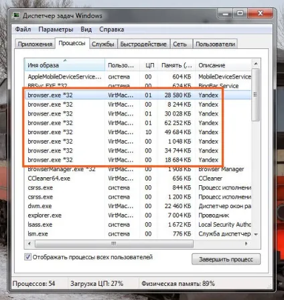Close the Task Manager window
The width and height of the screenshot is (284, 300).
(x=260, y=13)
